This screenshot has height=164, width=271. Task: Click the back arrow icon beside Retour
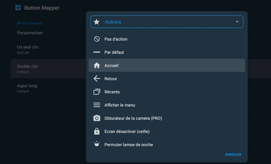coord(97,79)
